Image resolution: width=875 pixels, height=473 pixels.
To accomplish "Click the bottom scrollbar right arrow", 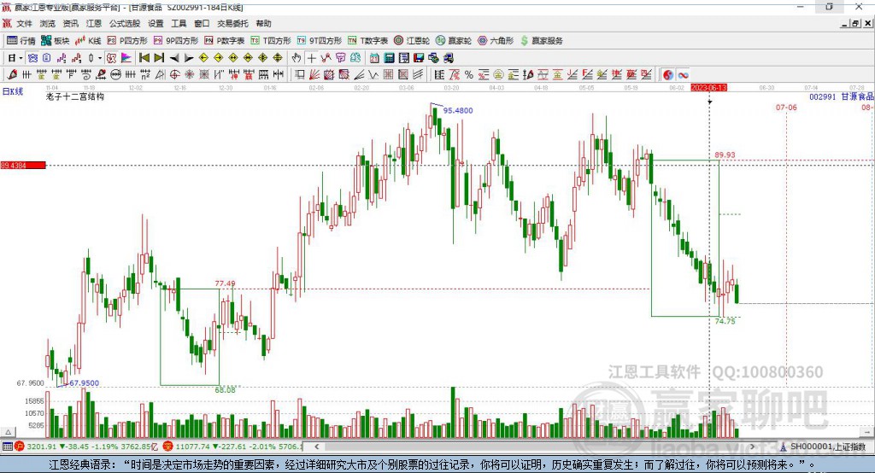I will (x=752, y=447).
